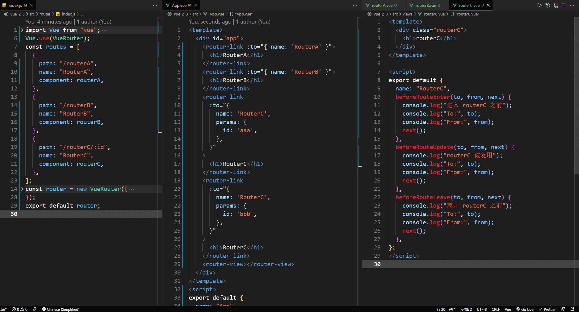
Task: Open errors and warnings count in status bar
Action: click(20, 309)
